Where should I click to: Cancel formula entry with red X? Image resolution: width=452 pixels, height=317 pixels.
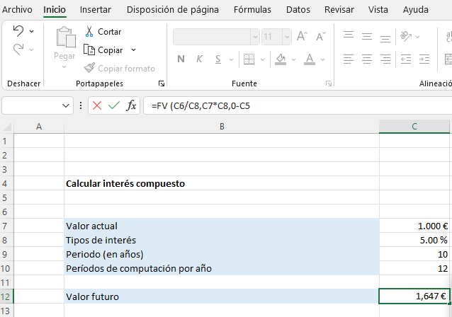click(97, 105)
